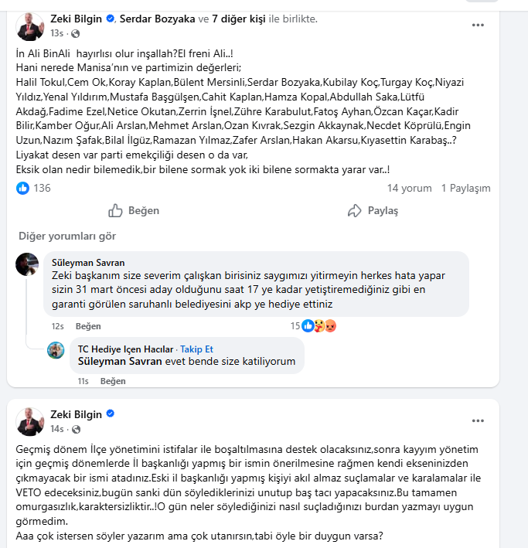Viewport: 528px width, 548px height.
Task: Like Süleyman Savran's comment with Beğen
Action: click(x=88, y=326)
